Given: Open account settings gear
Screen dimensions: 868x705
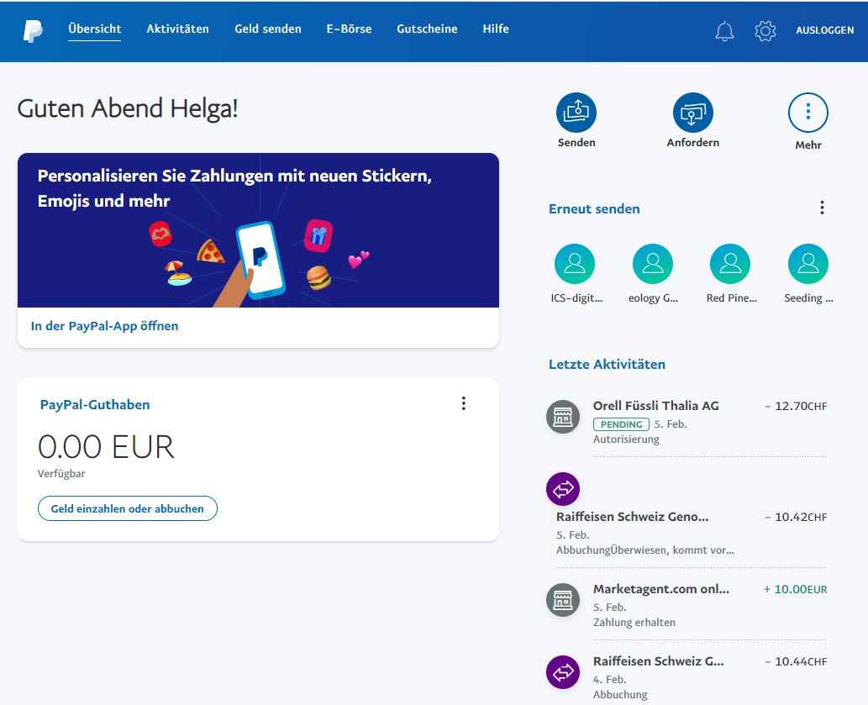Looking at the screenshot, I should (765, 31).
